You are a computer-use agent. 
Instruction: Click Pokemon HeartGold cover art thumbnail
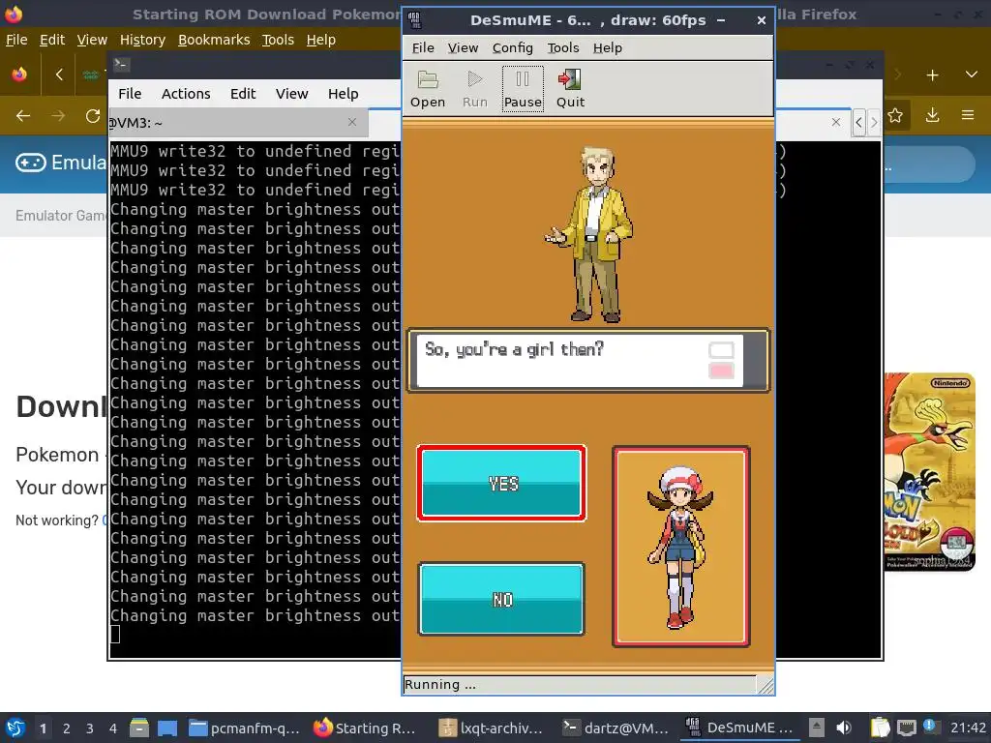[x=930, y=472]
